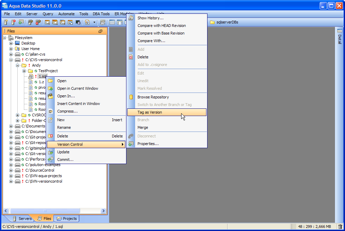Click the Filesystem root computer icon
The width and height of the screenshot is (345, 231).
(x=11, y=38)
